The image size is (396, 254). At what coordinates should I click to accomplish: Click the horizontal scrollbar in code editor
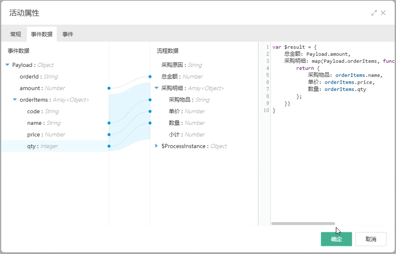[303, 224]
